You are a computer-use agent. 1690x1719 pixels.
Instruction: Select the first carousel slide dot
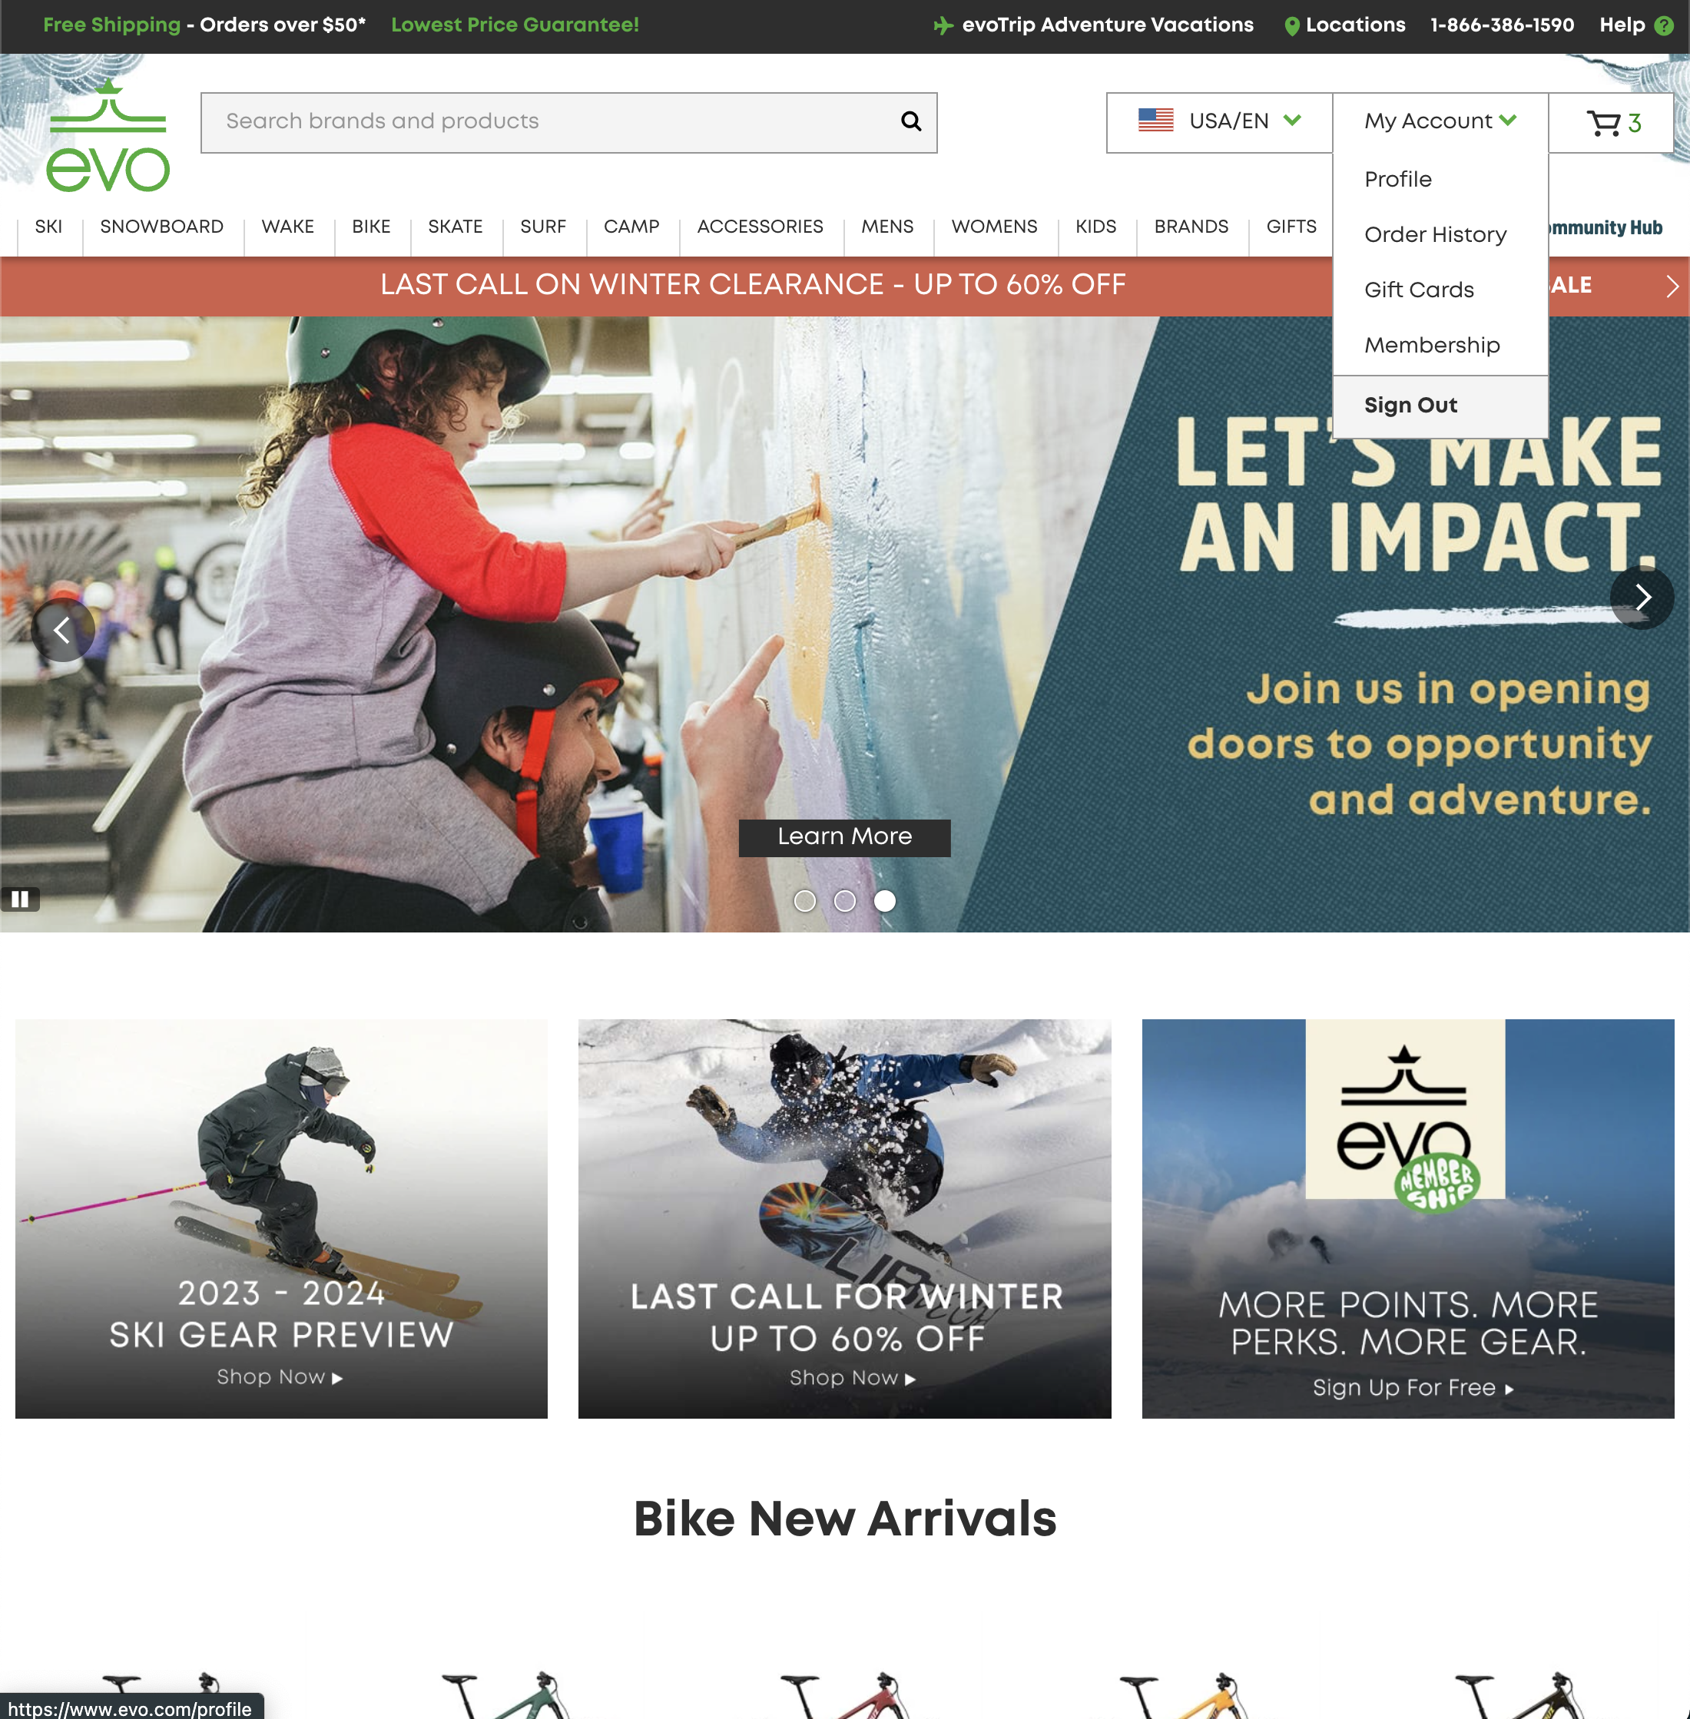805,901
